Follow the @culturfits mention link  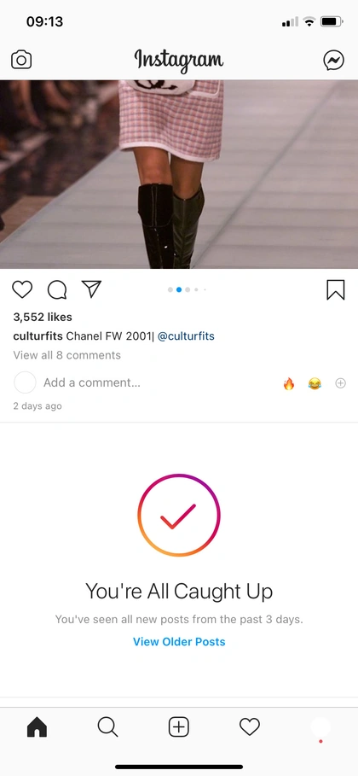(x=186, y=336)
